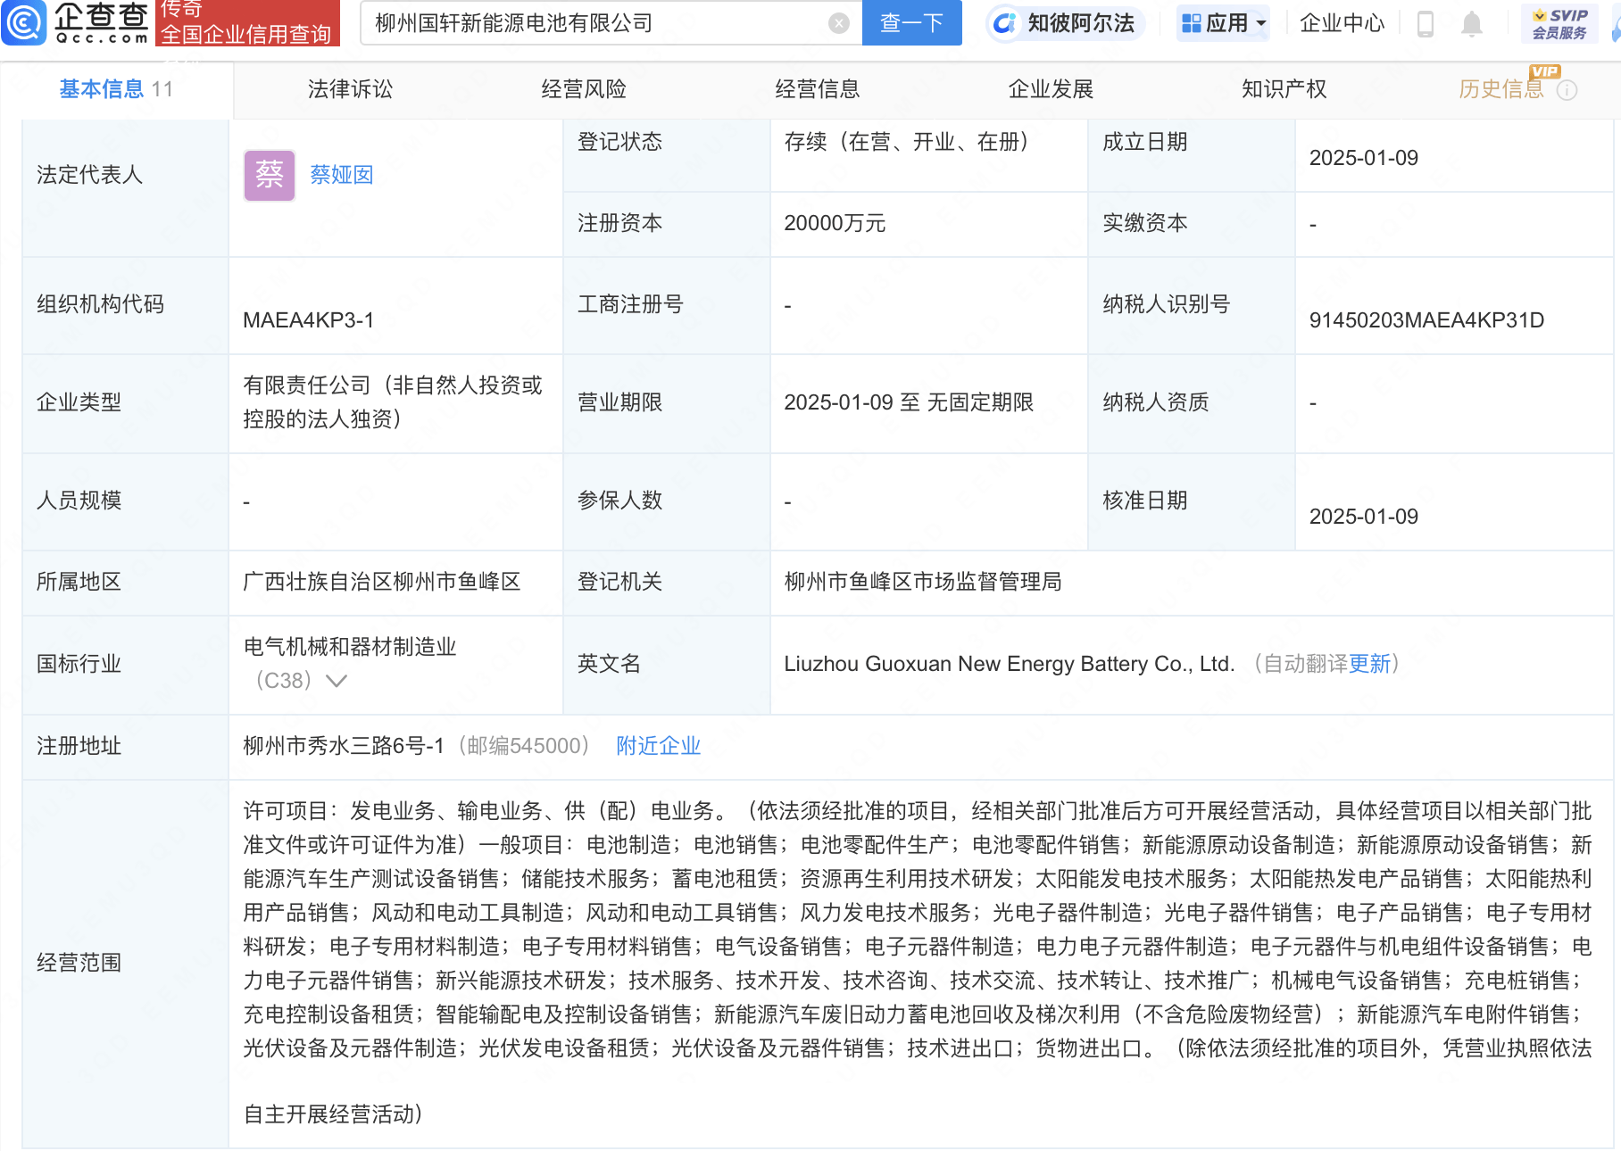Click the 企业类型 value text
Screen dimensions: 1621x1151
[393, 402]
